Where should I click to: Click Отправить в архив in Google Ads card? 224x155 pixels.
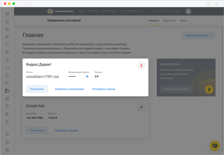[x=66, y=130]
